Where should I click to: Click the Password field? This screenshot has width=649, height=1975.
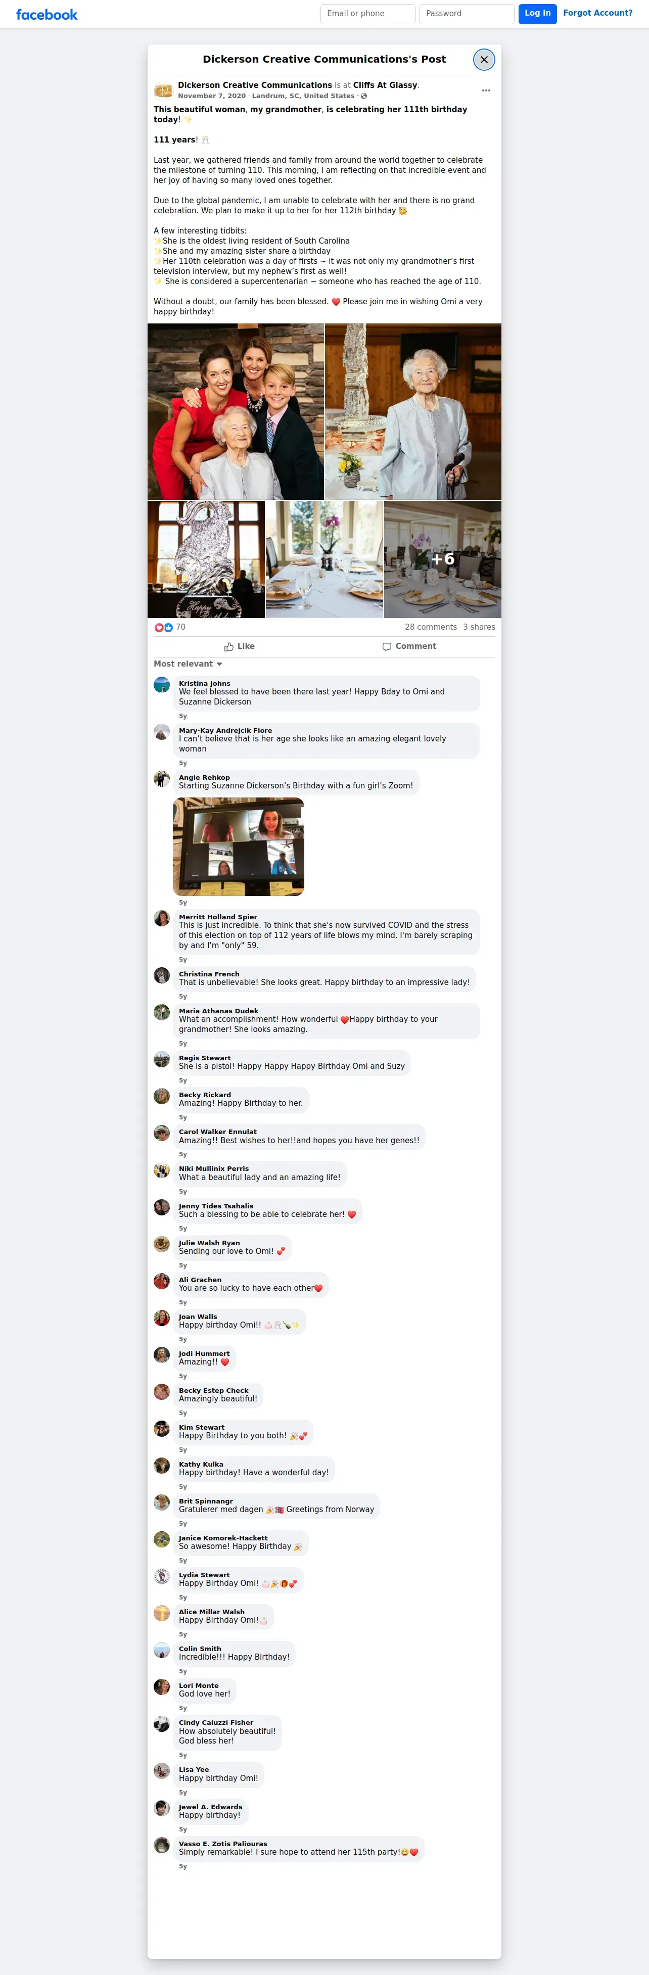coord(467,14)
